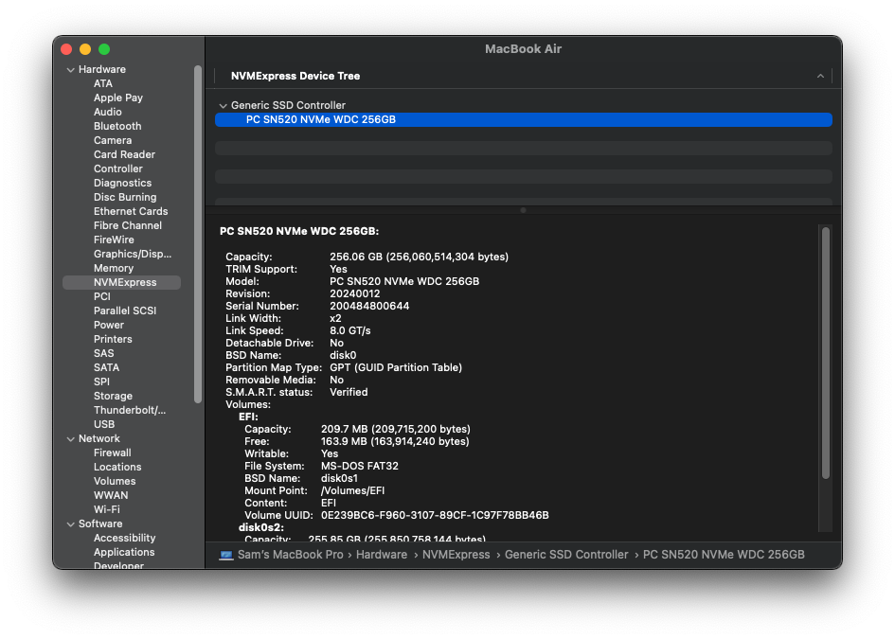The height and width of the screenshot is (639, 895).
Task: Select Applications under Software
Action: (x=124, y=552)
